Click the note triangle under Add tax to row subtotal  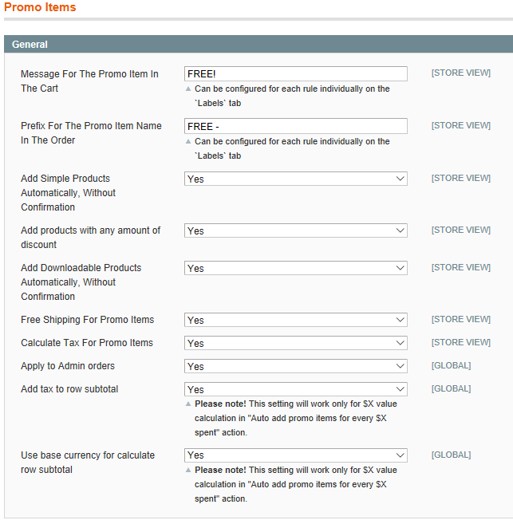(x=189, y=404)
